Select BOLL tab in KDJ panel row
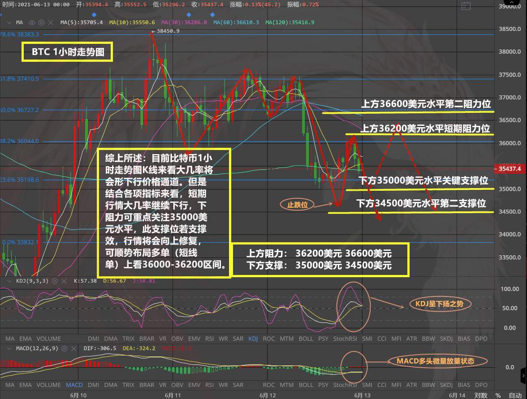Screen dimensions: 527x399 point(306,339)
